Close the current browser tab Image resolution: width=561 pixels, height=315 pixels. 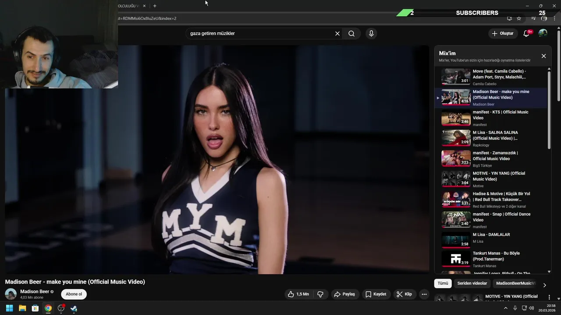pyautogui.click(x=144, y=6)
